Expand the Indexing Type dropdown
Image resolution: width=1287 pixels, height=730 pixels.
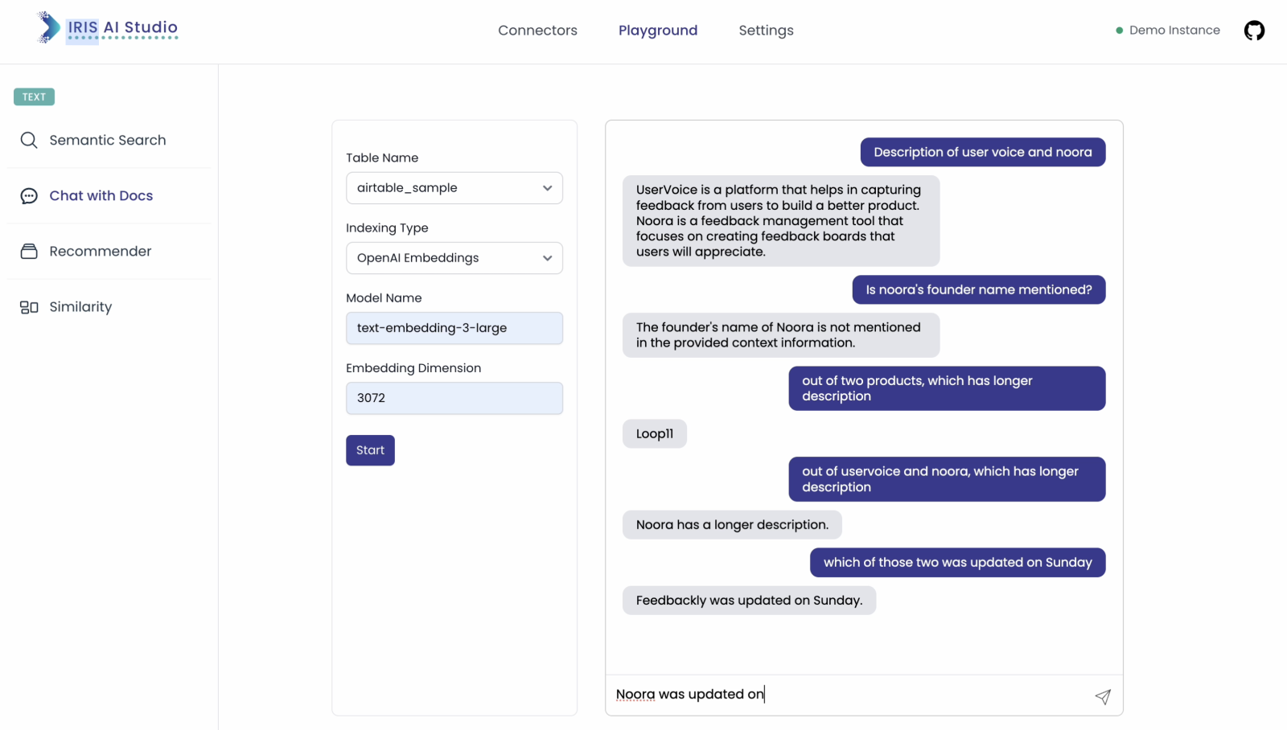454,258
